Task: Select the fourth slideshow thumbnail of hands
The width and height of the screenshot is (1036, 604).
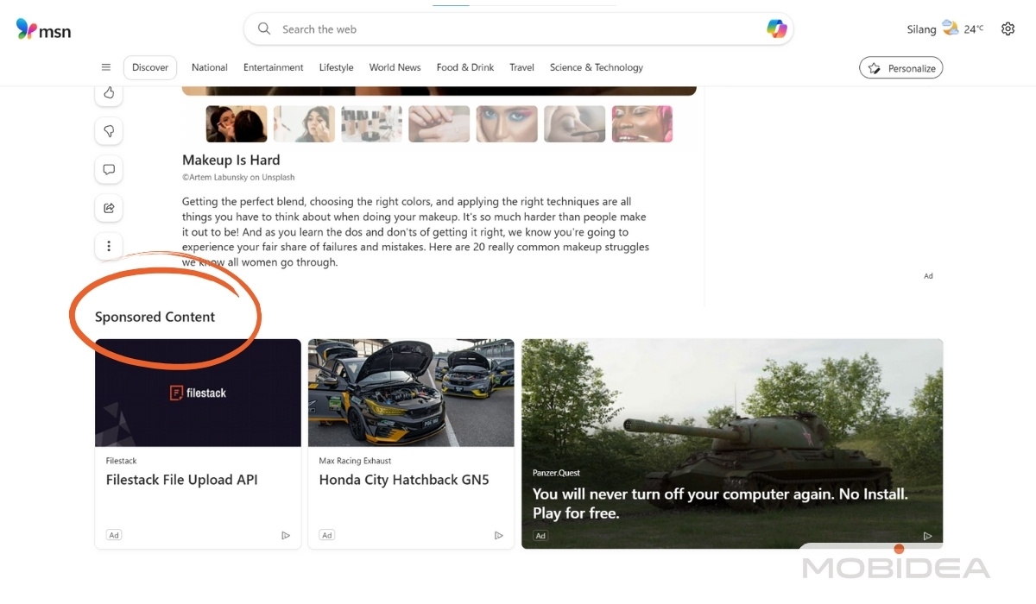Action: point(439,124)
